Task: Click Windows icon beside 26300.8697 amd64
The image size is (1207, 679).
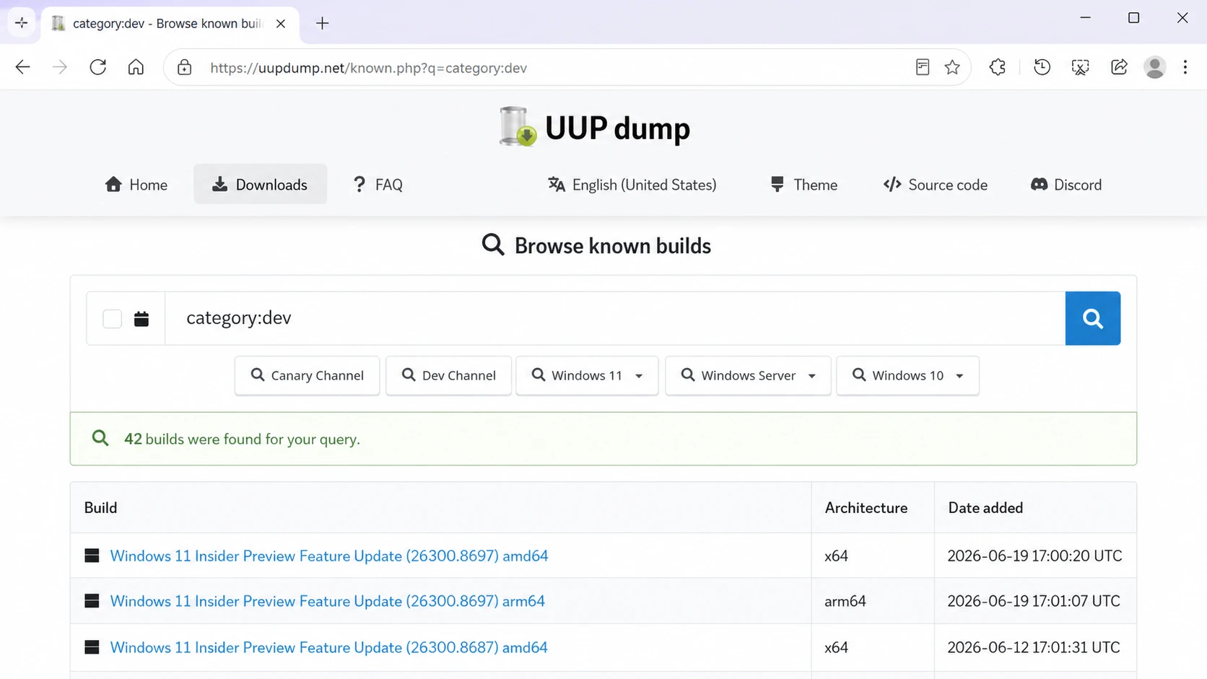Action: 92,556
